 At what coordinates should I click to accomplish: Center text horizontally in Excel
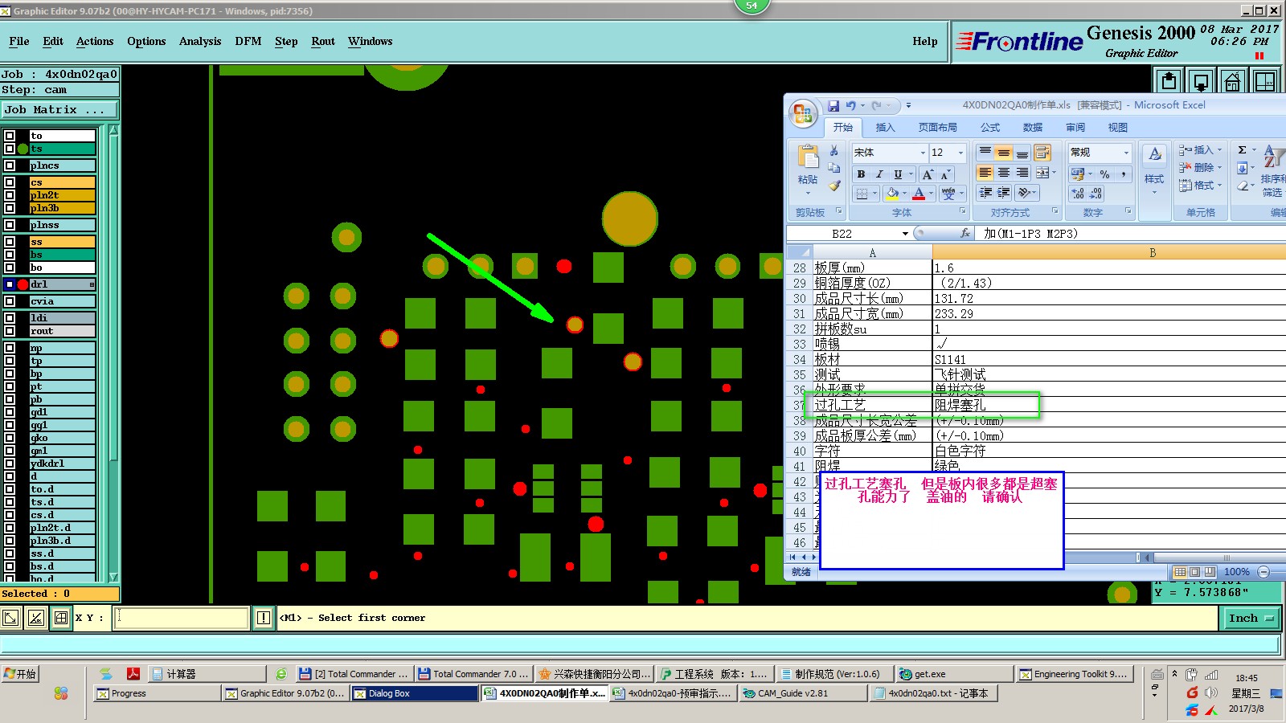coord(1003,173)
